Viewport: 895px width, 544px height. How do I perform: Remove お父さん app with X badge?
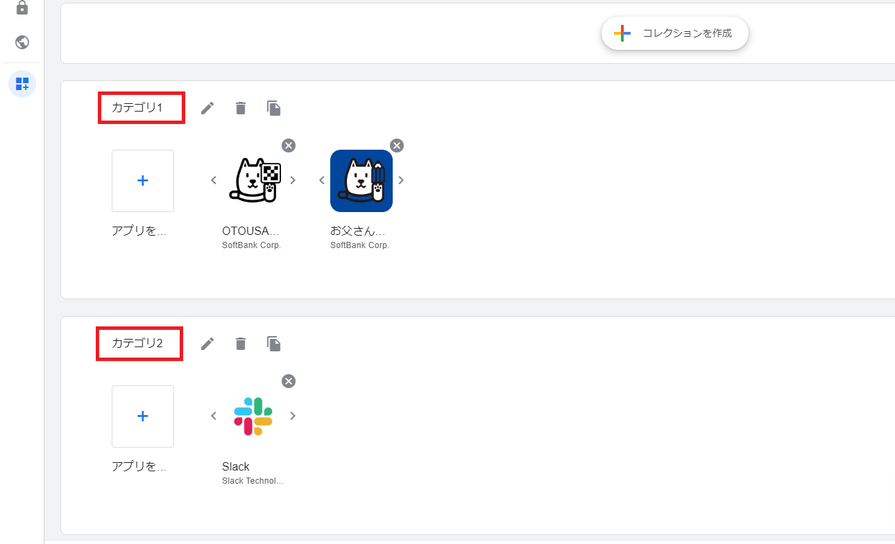[397, 145]
